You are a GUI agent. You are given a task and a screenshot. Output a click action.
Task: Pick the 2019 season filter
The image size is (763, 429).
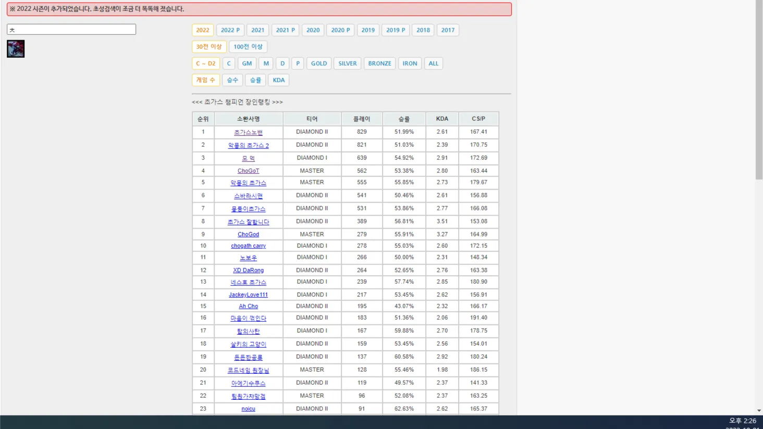pos(368,30)
